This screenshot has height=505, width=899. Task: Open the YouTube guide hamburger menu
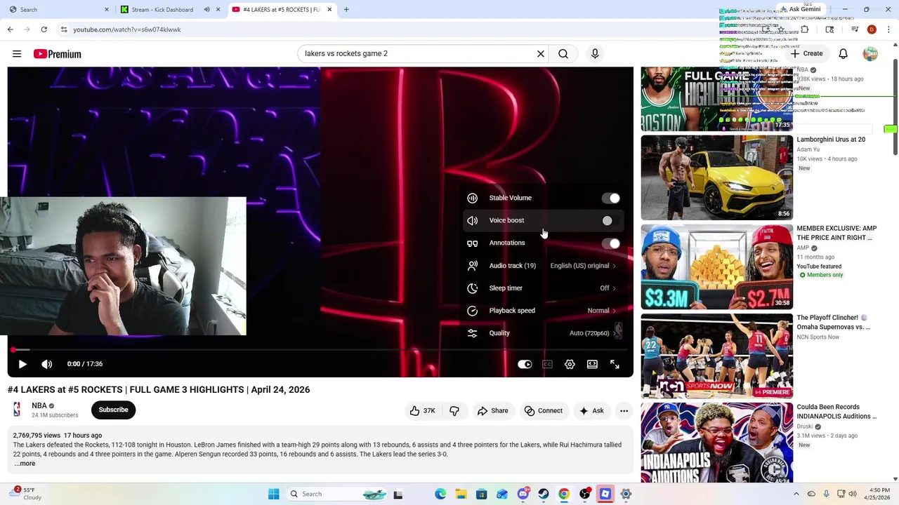coord(17,54)
